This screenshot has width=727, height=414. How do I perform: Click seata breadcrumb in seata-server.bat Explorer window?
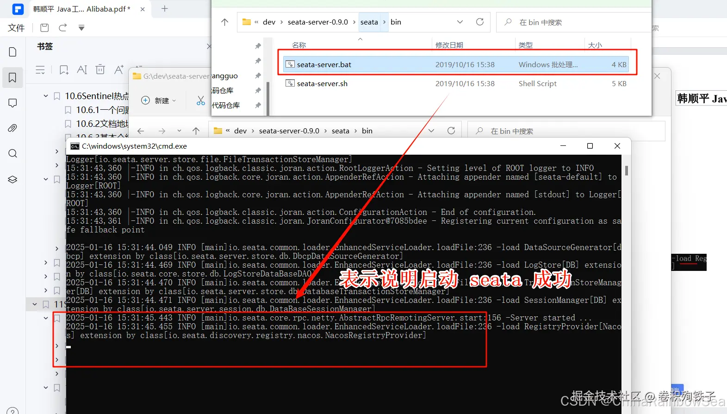tap(369, 22)
